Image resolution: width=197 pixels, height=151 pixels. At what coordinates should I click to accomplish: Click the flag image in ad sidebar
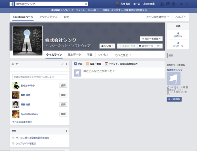point(173,78)
